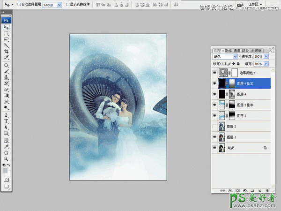Open the blend mode dropdown 滤色
The height and width of the screenshot is (211, 281).
click(x=225, y=56)
